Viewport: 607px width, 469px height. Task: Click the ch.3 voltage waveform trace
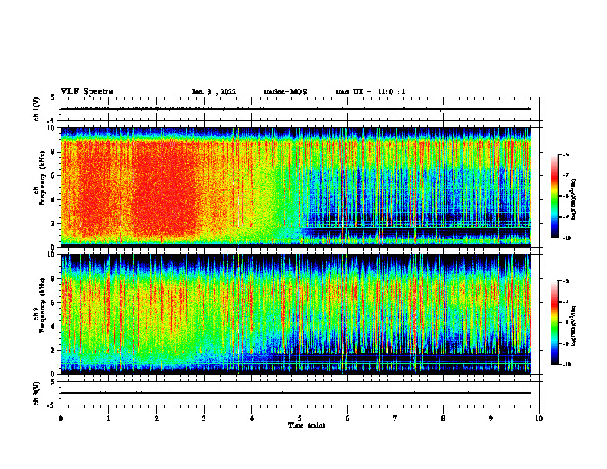296,393
